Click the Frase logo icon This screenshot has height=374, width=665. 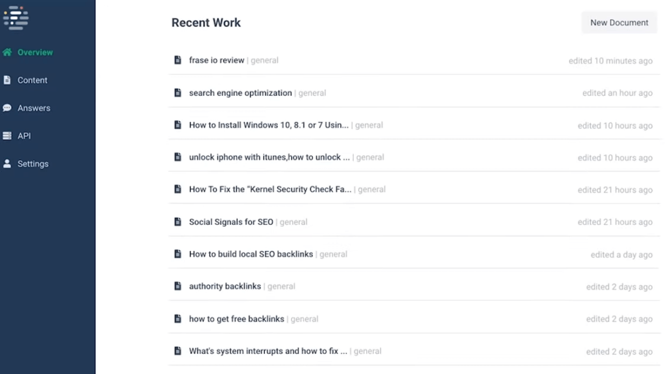tap(16, 18)
